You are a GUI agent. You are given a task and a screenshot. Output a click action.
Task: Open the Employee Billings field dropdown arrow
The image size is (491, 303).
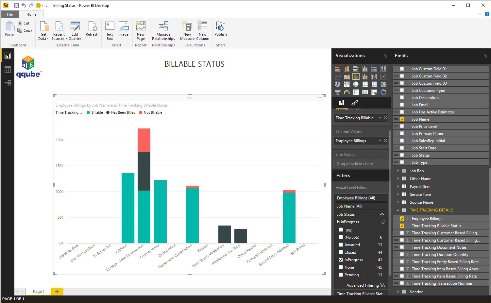pos(380,141)
